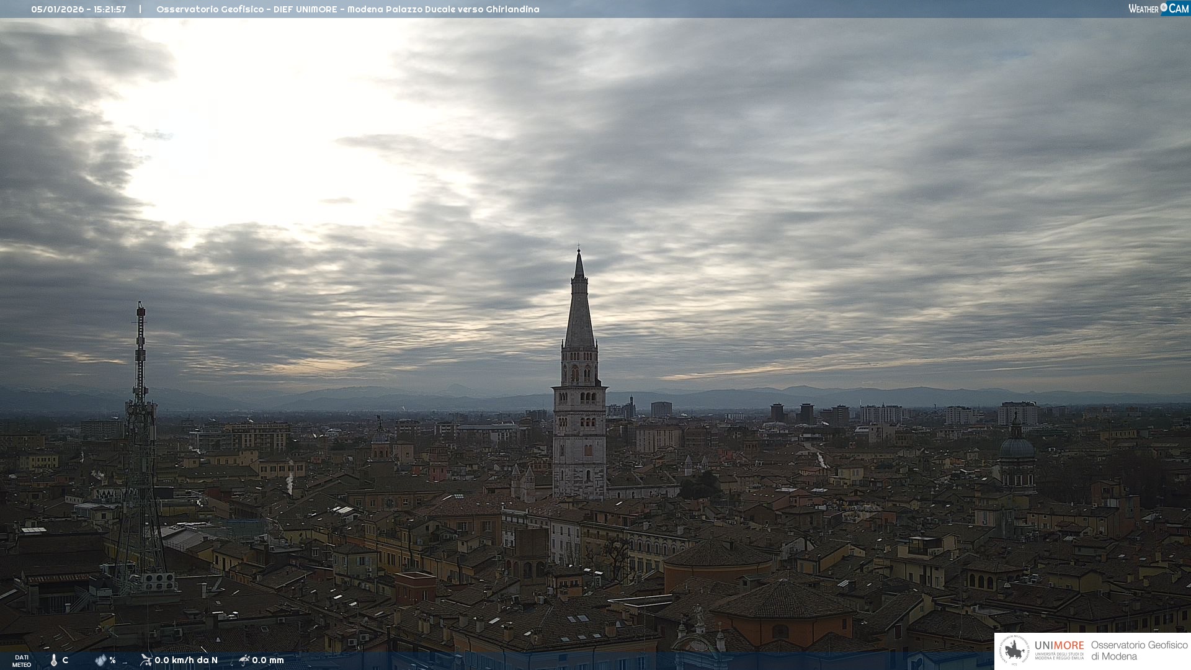Click the thermometer temperature icon

pyautogui.click(x=54, y=660)
